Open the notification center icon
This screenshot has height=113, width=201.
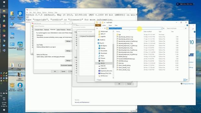pyautogui.click(x=4, y=110)
